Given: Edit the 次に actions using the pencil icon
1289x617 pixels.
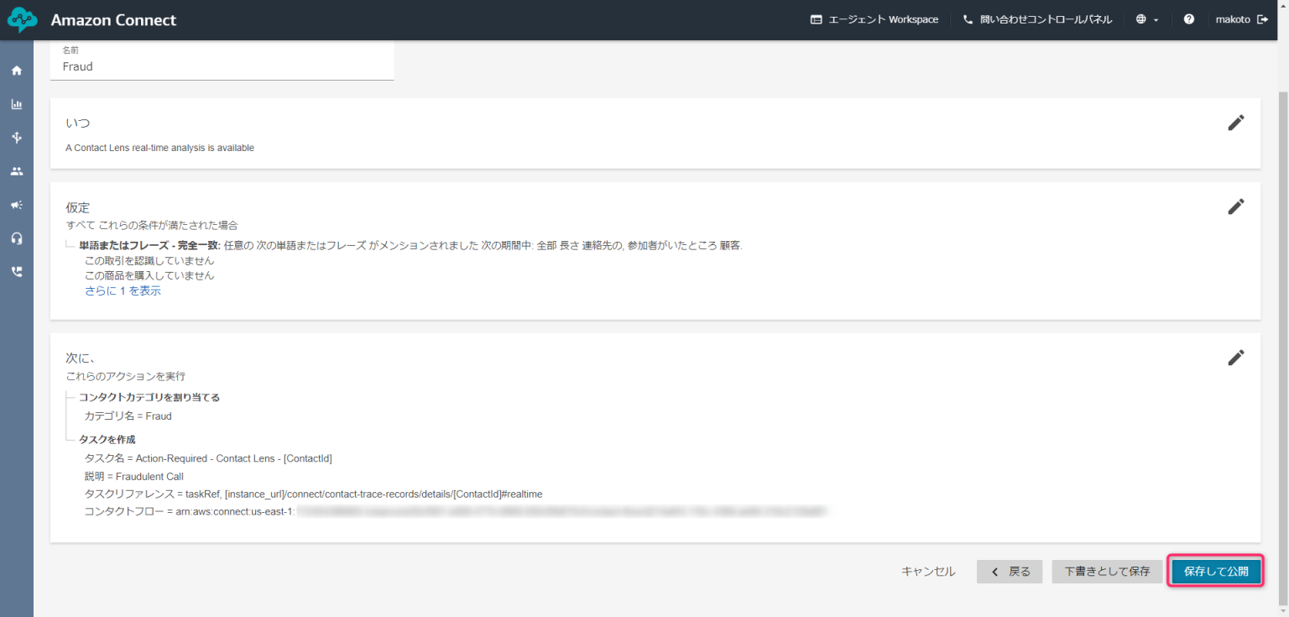Looking at the screenshot, I should tap(1236, 358).
